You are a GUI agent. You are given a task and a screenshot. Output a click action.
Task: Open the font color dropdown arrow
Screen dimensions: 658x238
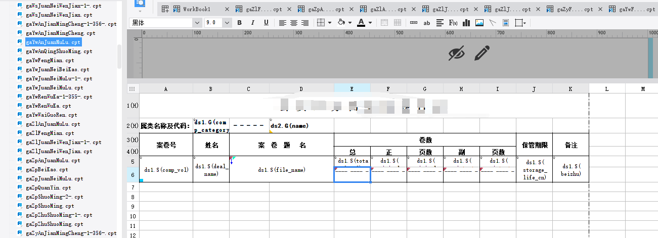click(371, 23)
